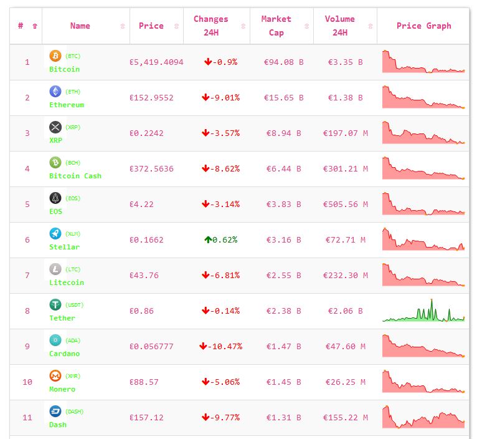Open the Bitcoin name link

coord(65,69)
